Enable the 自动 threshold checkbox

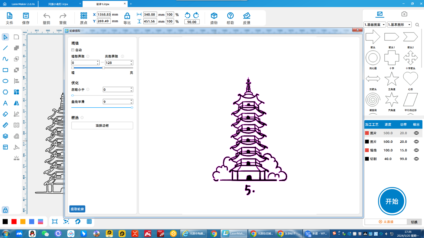(x=73, y=50)
